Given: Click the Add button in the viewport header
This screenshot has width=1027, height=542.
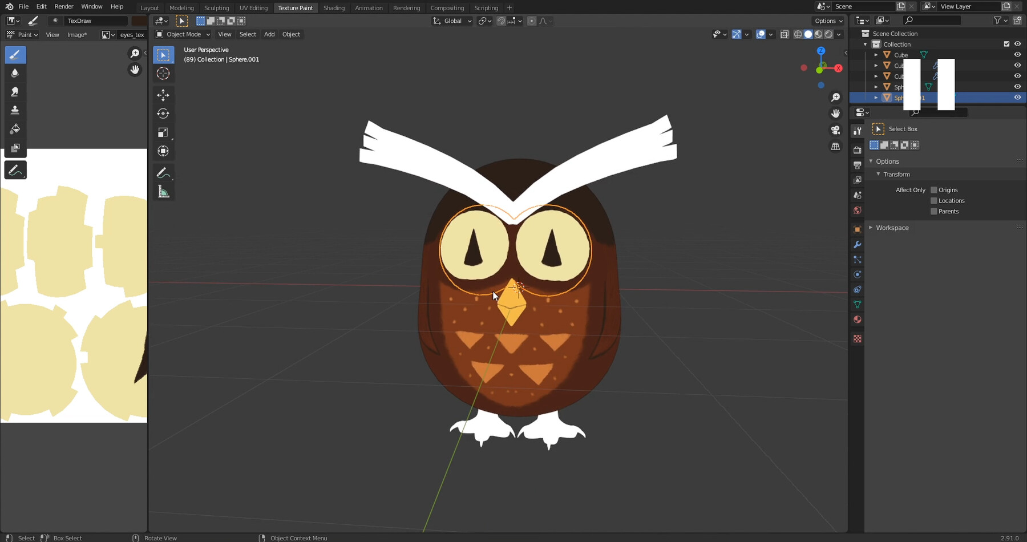Looking at the screenshot, I should (x=269, y=34).
